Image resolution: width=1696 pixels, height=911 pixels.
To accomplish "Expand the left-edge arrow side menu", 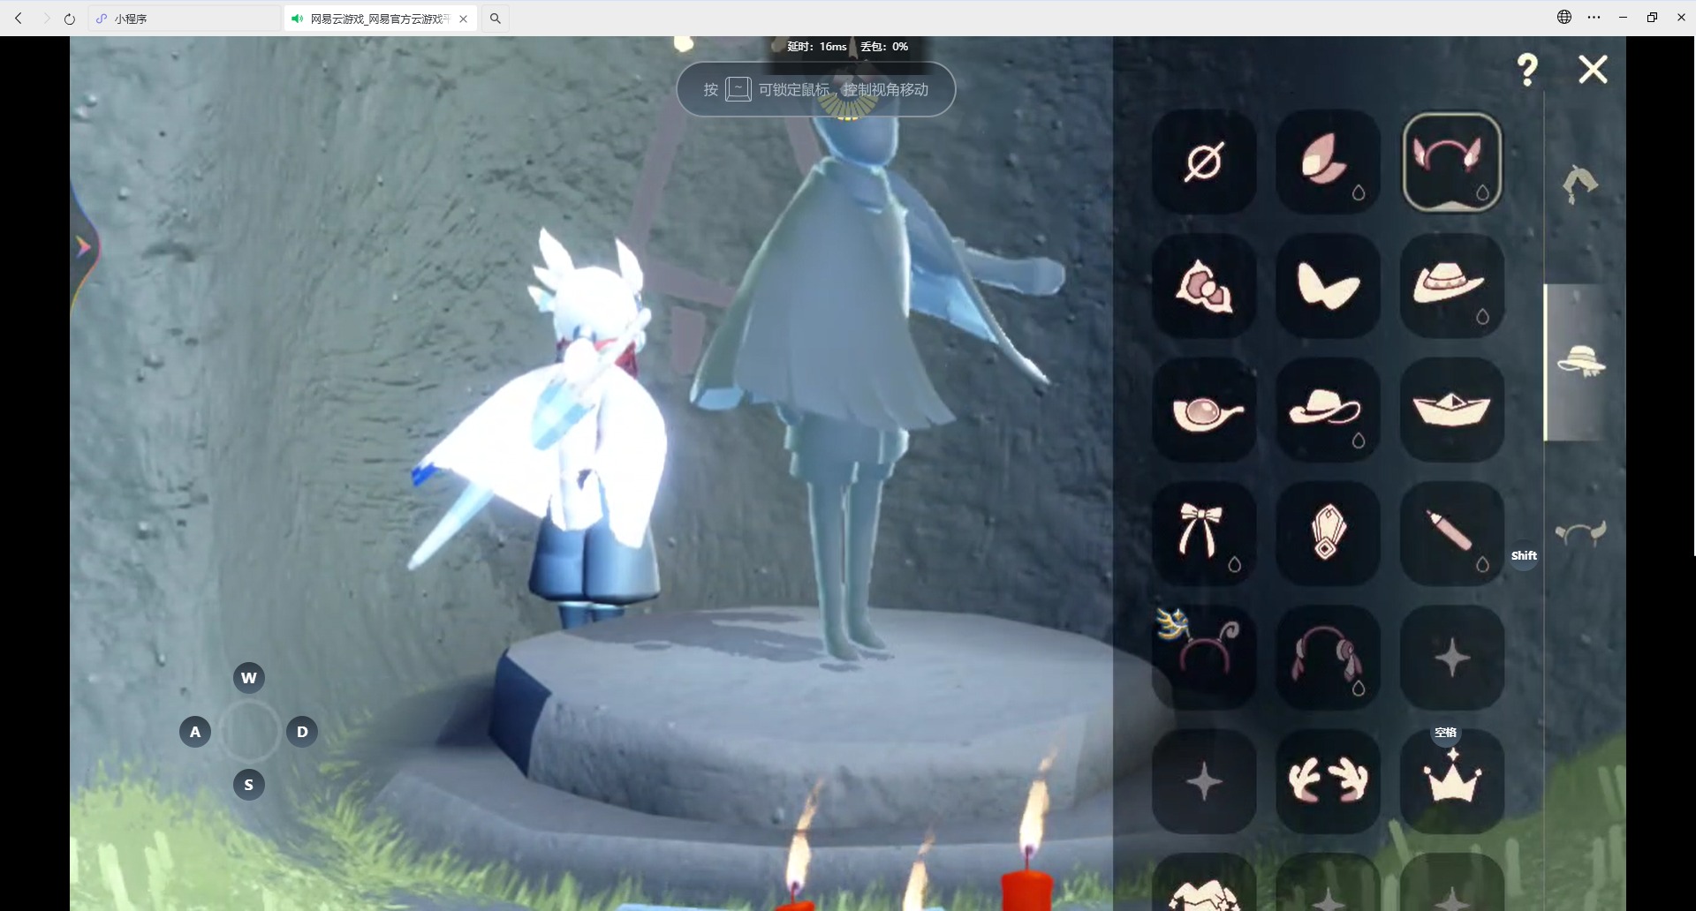I will pyautogui.click(x=84, y=247).
